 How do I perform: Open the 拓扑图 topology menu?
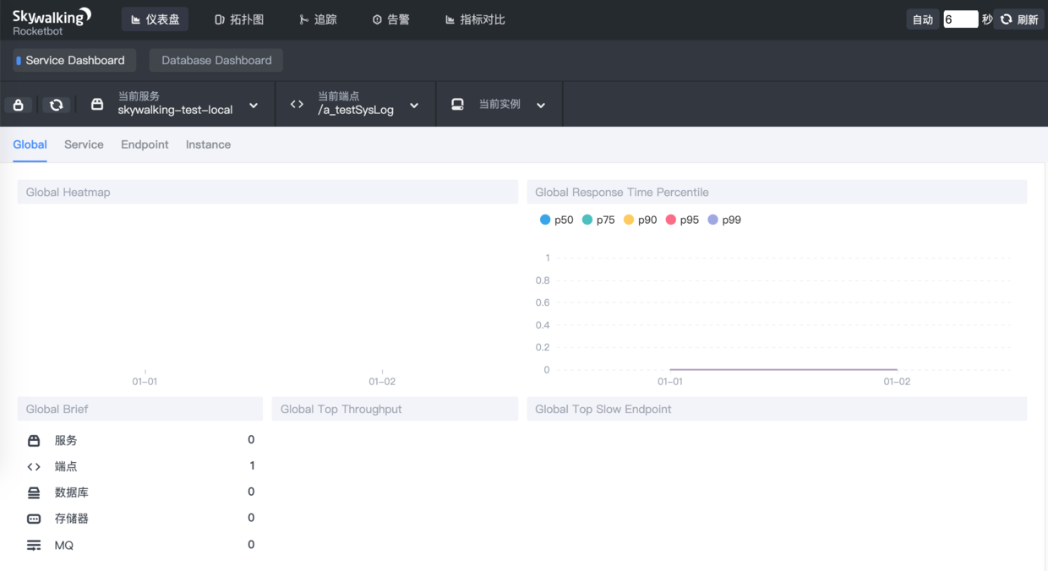[239, 19]
